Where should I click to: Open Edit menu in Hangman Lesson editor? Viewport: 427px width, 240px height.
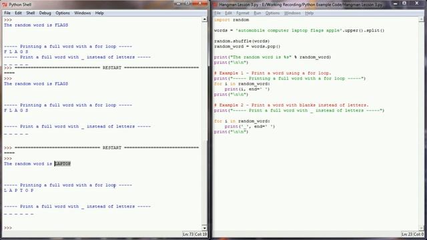(228, 13)
